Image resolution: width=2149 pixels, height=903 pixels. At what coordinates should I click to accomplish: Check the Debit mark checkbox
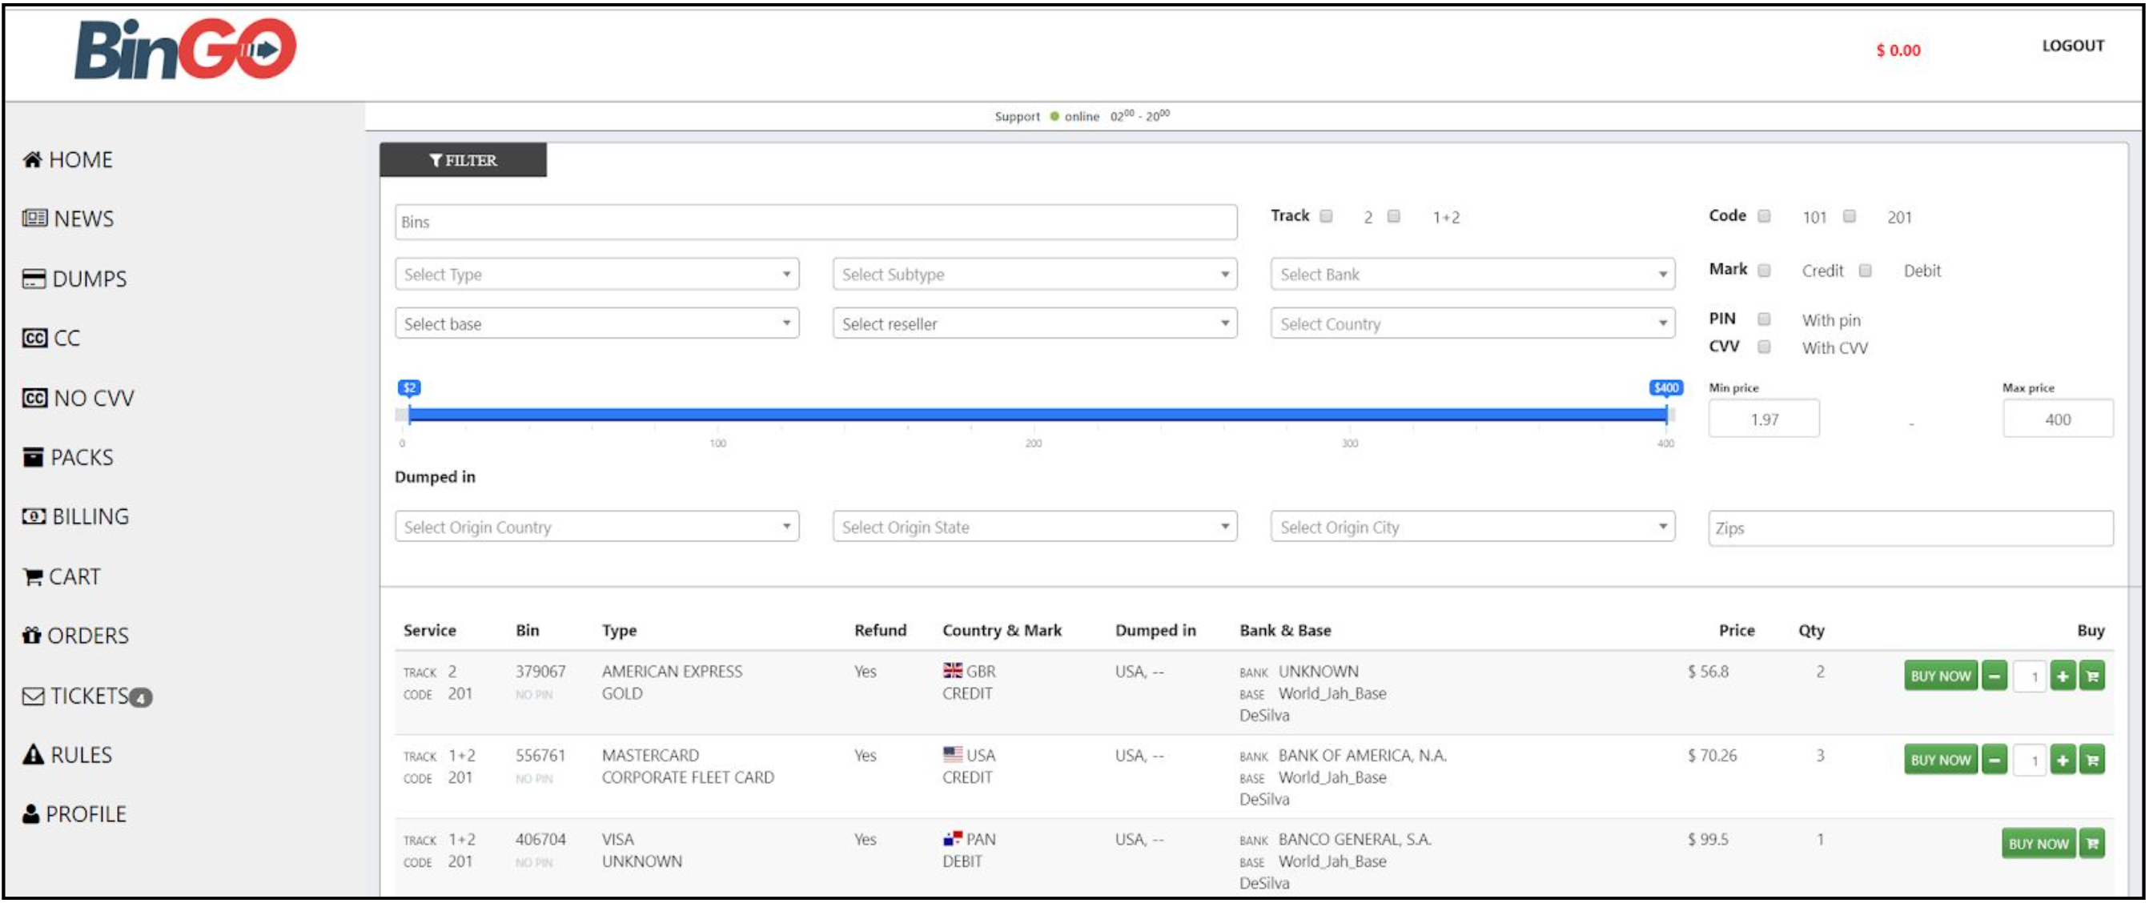[1866, 271]
